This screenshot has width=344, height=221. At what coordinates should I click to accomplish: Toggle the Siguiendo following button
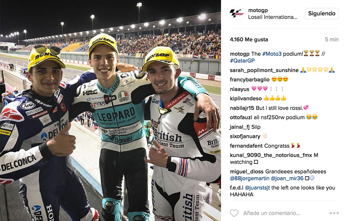point(321,14)
